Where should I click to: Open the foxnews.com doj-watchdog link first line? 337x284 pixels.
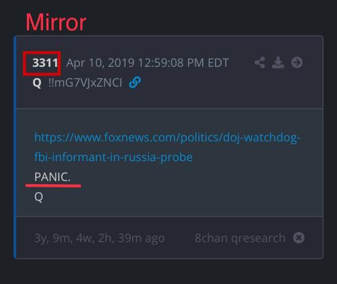pyautogui.click(x=167, y=138)
